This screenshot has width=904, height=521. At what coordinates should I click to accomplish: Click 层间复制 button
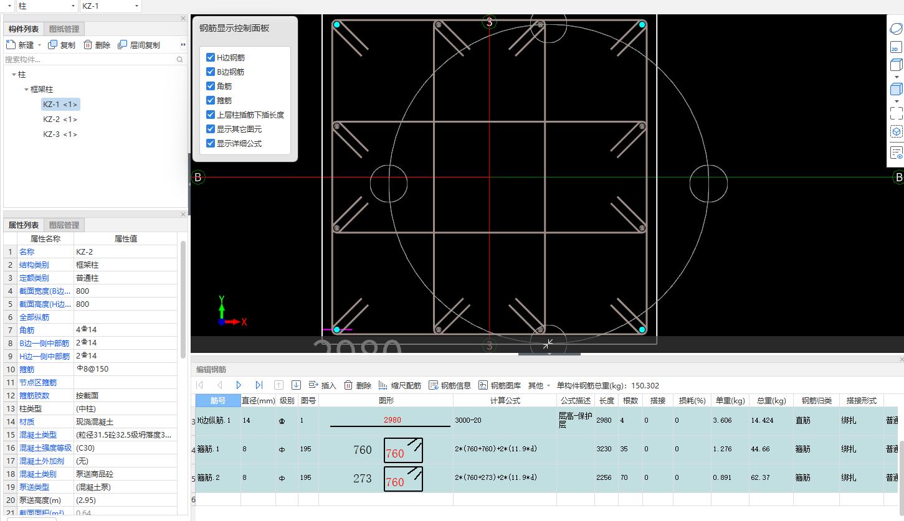click(139, 45)
